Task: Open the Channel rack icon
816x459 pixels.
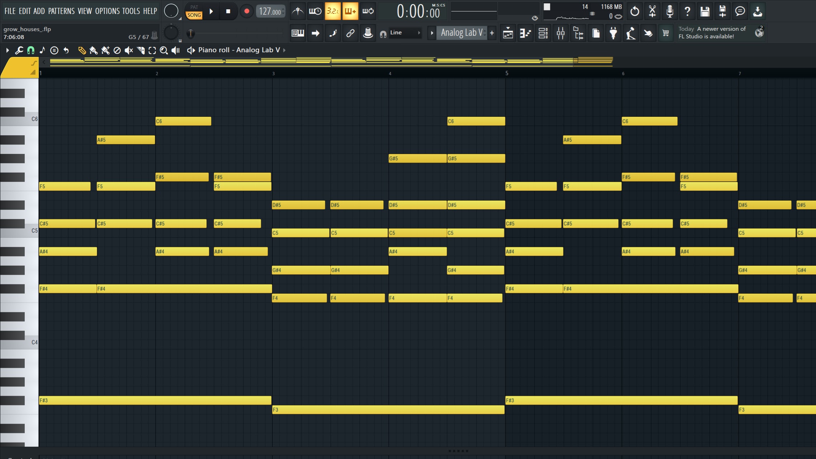Action: click(x=543, y=33)
